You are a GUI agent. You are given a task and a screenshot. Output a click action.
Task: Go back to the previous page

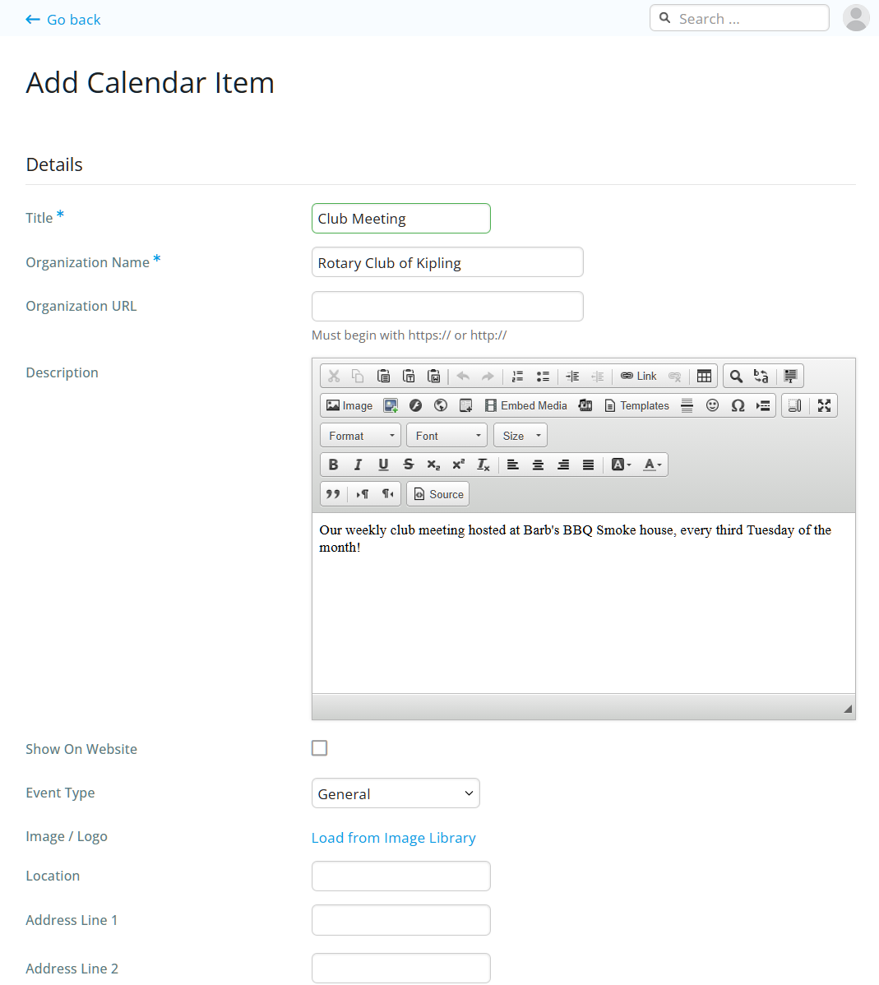[x=63, y=20]
